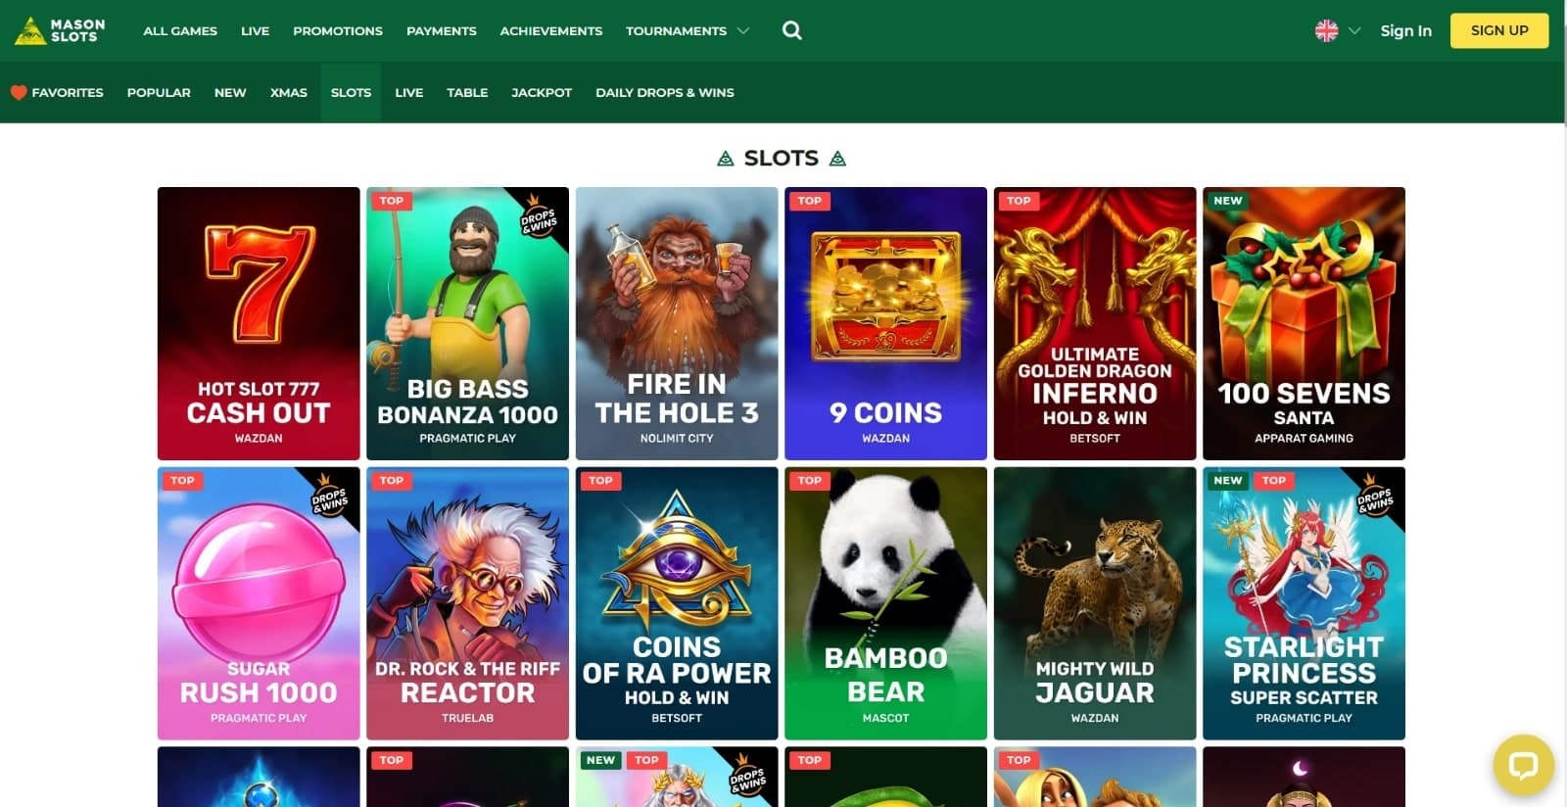The height and width of the screenshot is (807, 1567).
Task: Click TOP badge on Dr. Rock Riff Reactor tile
Action: pos(391,481)
